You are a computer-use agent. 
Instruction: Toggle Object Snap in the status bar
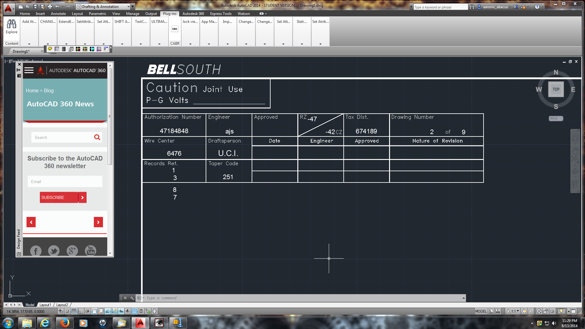94,311
